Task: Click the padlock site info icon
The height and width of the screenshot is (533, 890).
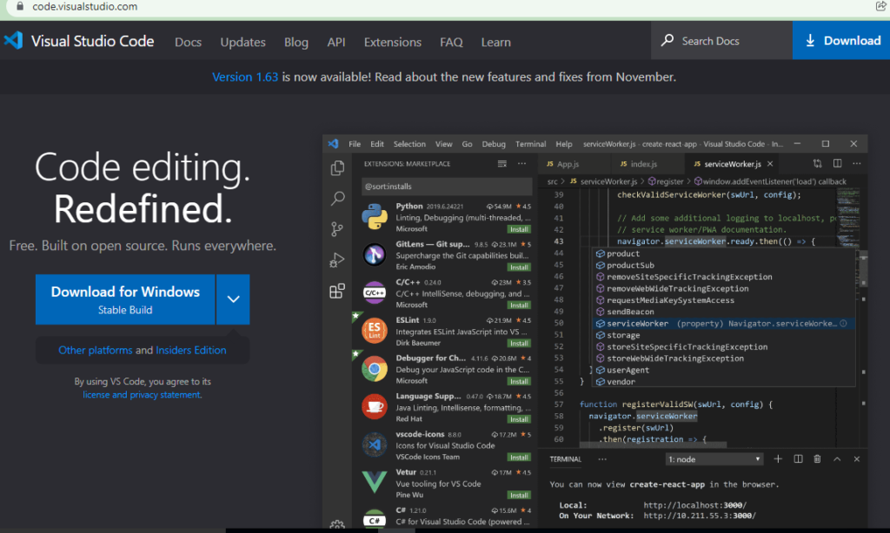Action: 20,6
